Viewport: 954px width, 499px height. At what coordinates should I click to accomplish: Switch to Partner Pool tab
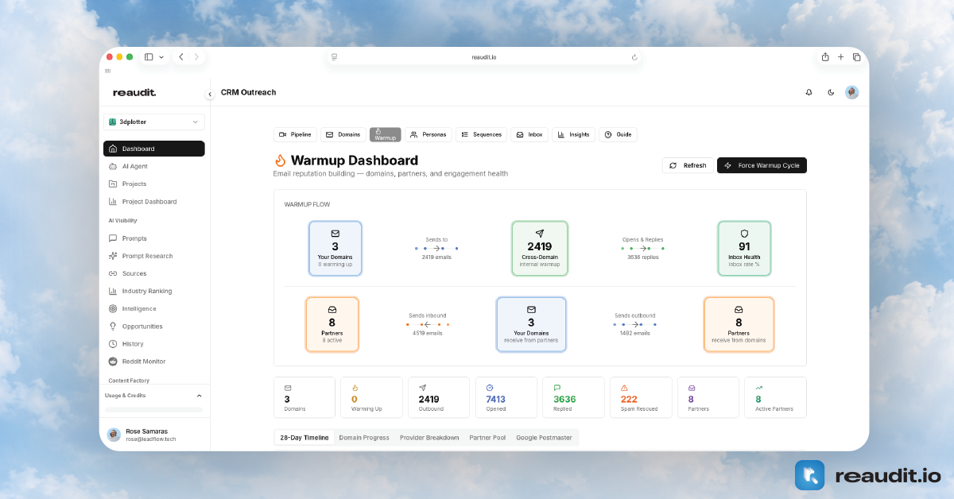[487, 438]
